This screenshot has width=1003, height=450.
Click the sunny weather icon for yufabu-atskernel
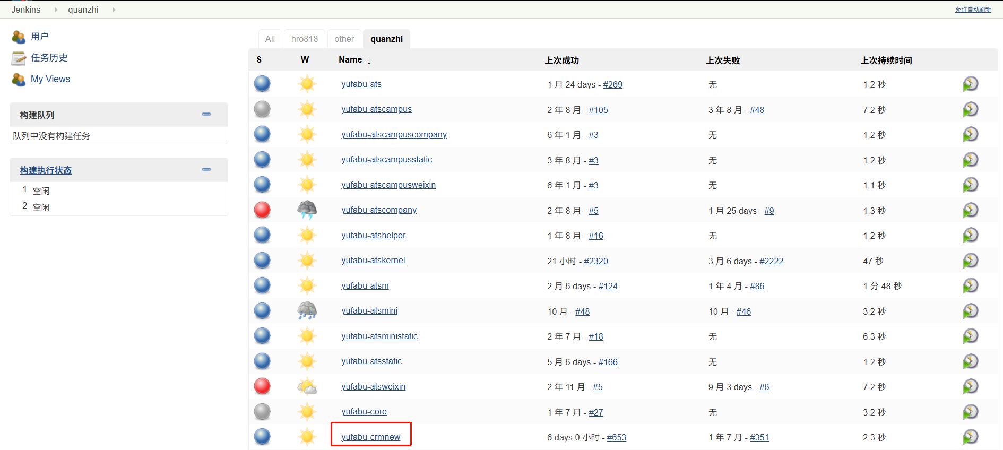click(x=307, y=261)
